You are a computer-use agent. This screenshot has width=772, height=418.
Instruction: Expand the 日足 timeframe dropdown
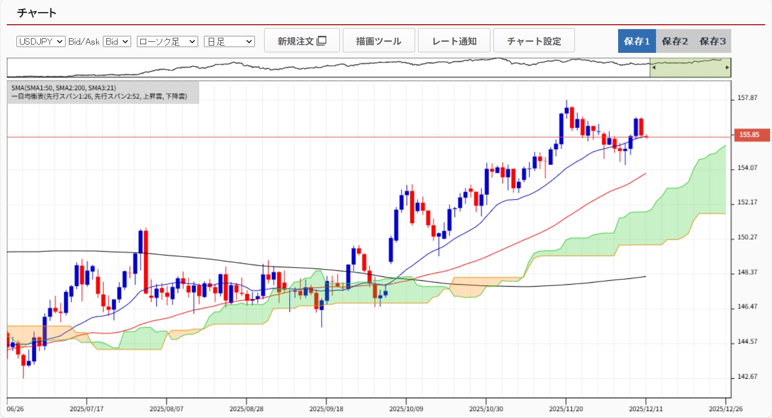(x=229, y=42)
